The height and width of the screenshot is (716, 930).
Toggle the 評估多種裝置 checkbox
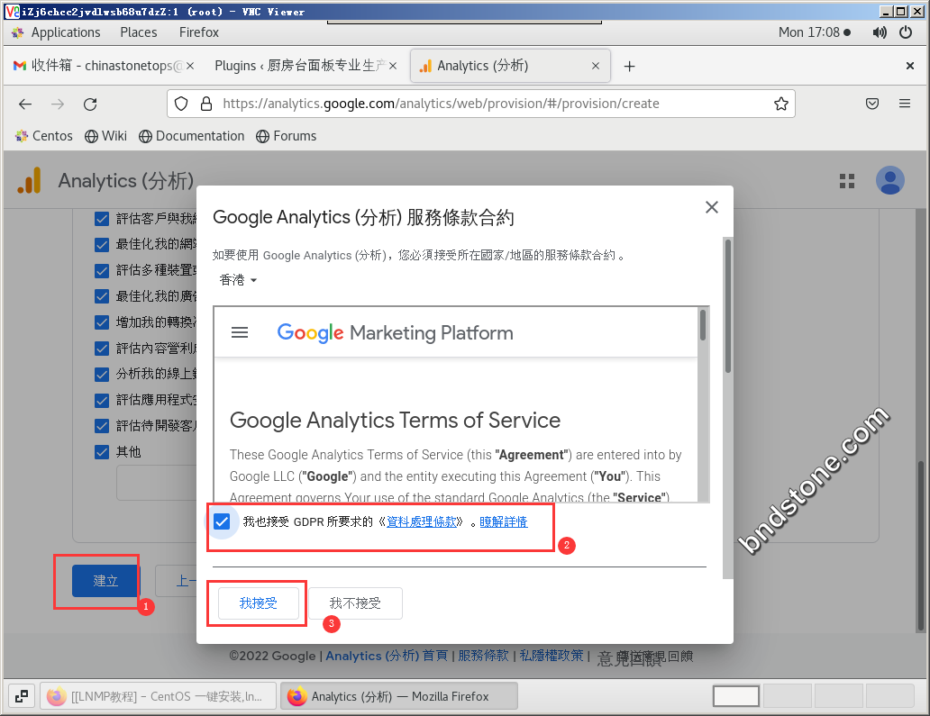[x=102, y=270]
